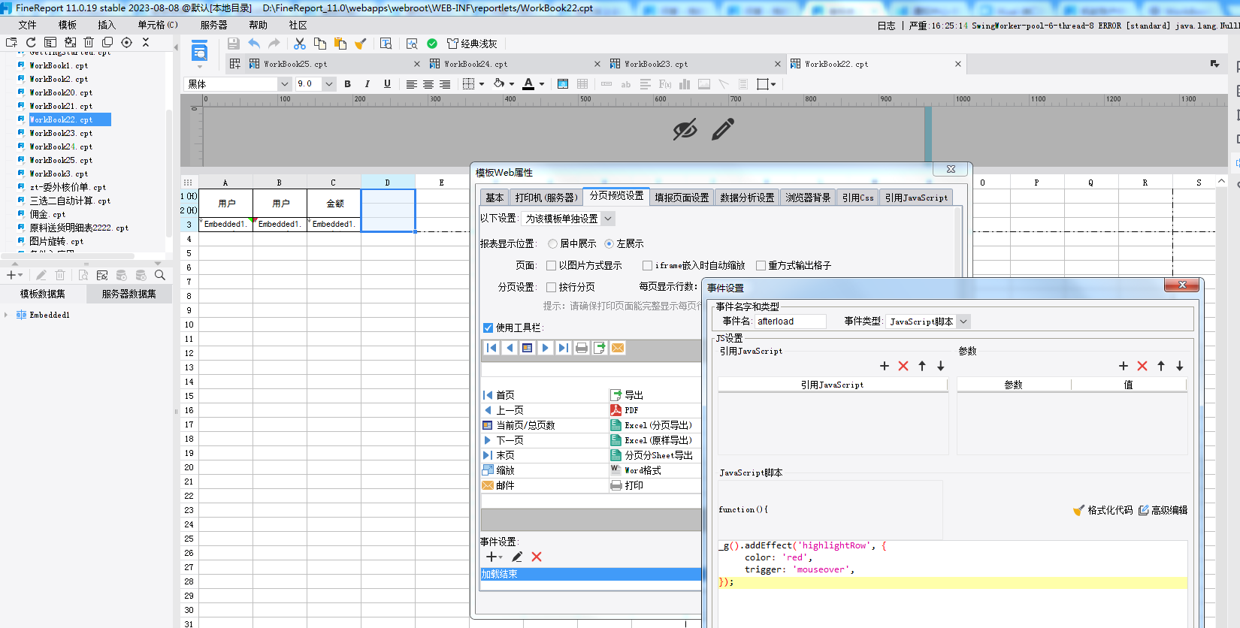Screen dimensions: 1240x628
Task: Click 日志 log link in top bar
Action: [x=886, y=26]
